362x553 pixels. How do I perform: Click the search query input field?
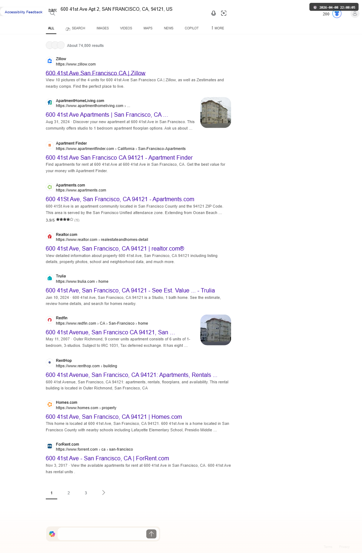[132, 9]
